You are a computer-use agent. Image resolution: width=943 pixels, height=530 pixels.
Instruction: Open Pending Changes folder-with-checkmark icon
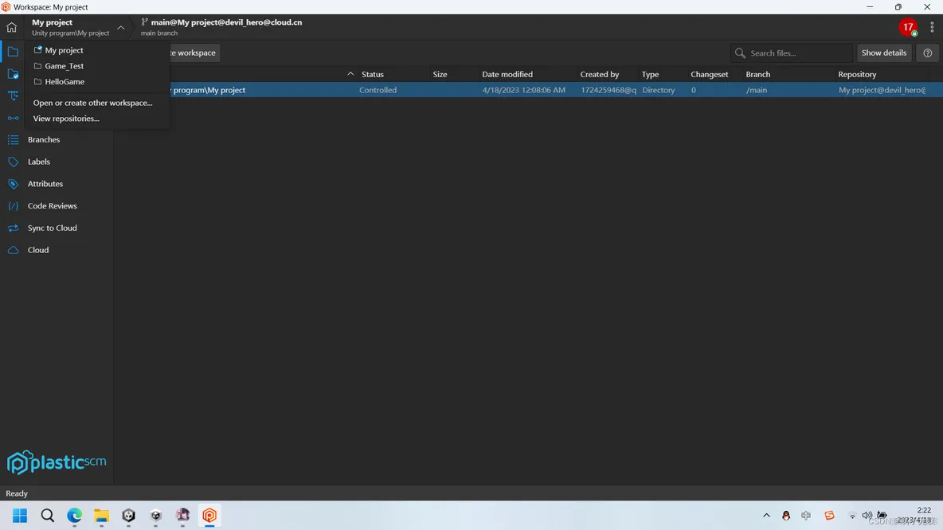click(x=13, y=74)
